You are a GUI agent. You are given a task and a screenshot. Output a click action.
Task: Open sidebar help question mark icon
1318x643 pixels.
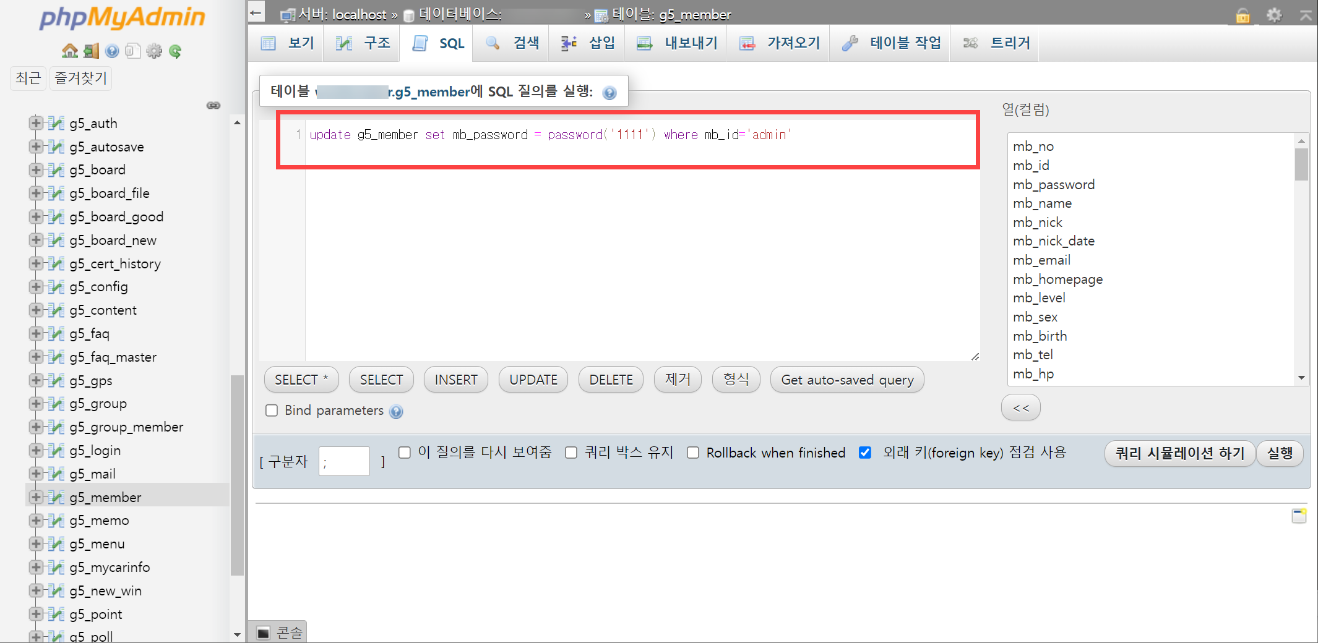112,51
